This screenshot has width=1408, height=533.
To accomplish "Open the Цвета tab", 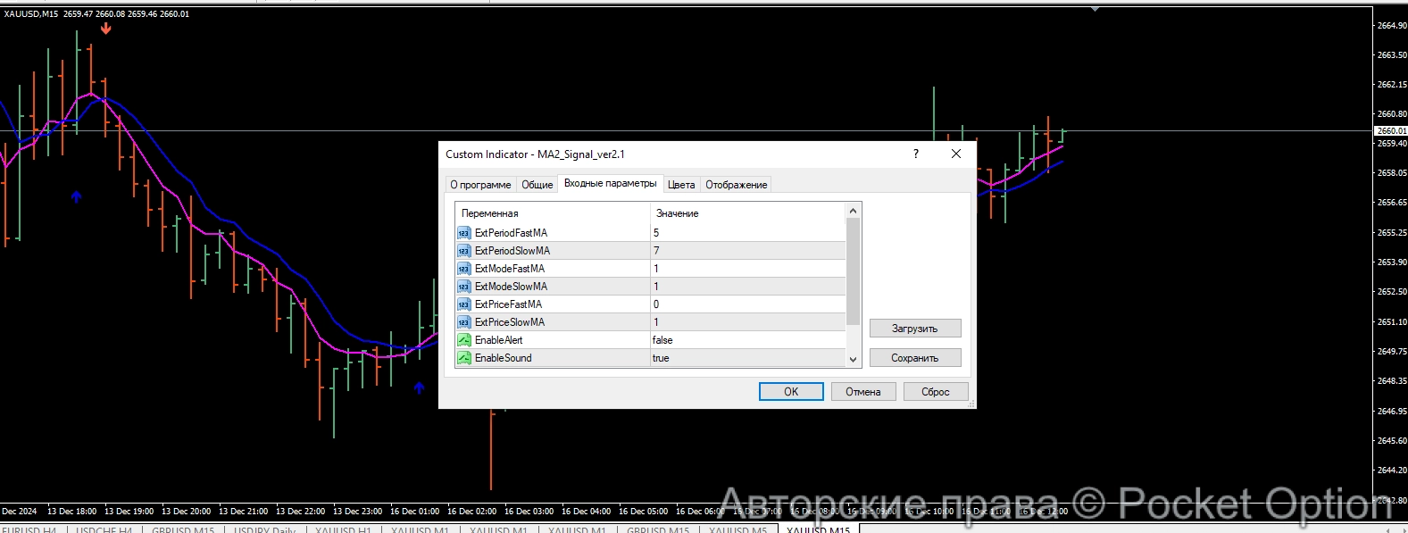I will (681, 185).
